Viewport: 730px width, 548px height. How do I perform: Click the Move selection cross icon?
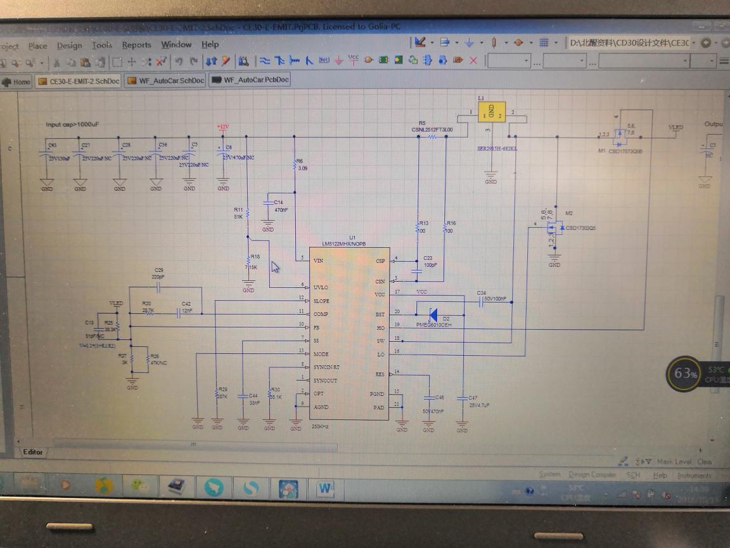point(132,62)
